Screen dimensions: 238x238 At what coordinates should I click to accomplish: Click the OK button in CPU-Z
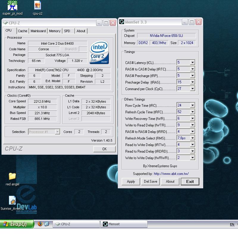104,149
